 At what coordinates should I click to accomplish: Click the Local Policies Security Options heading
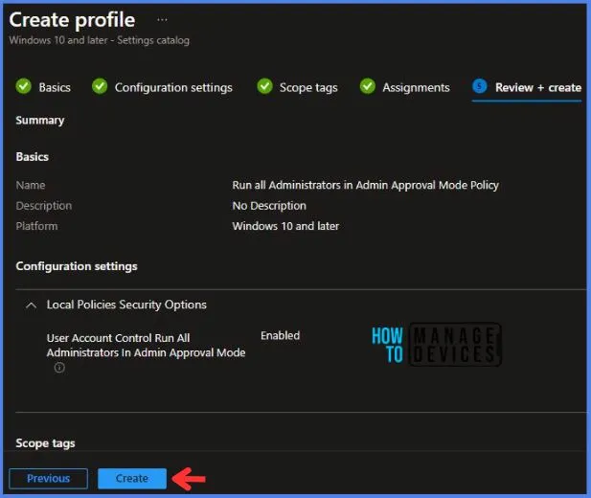coord(126,305)
